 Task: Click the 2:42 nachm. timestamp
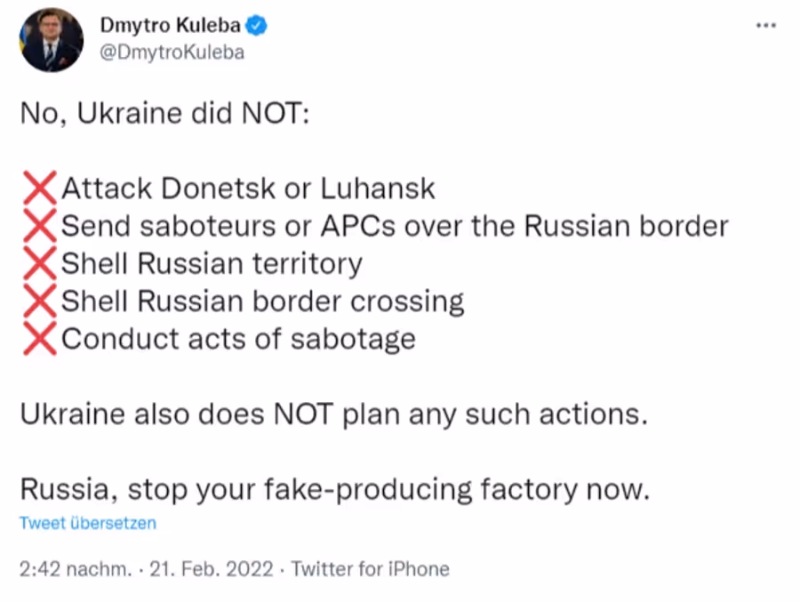[x=76, y=569]
